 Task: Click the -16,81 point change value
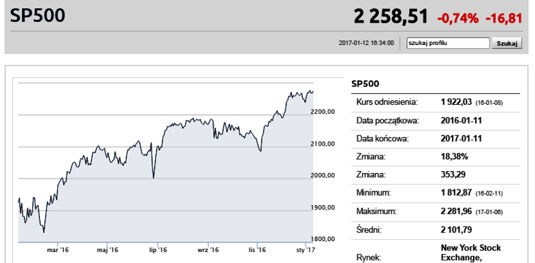pyautogui.click(x=504, y=18)
